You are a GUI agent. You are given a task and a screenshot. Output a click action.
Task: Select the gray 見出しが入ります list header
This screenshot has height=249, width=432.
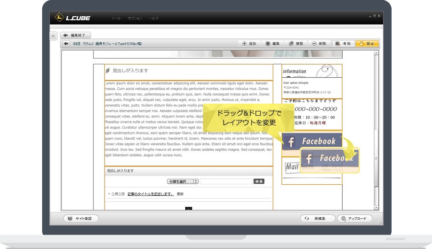click(x=189, y=171)
